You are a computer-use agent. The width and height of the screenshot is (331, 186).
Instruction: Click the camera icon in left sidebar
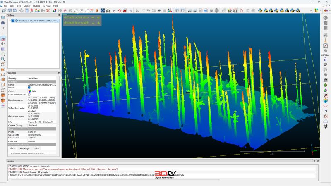(3, 23)
